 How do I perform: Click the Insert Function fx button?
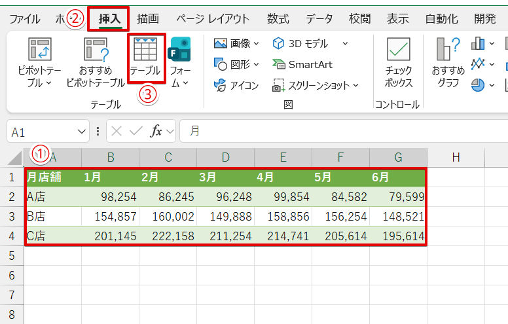[156, 131]
